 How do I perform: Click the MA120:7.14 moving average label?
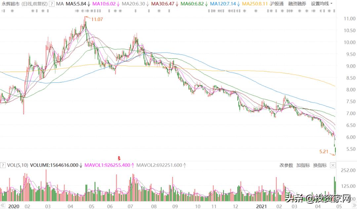(x=223, y=4)
